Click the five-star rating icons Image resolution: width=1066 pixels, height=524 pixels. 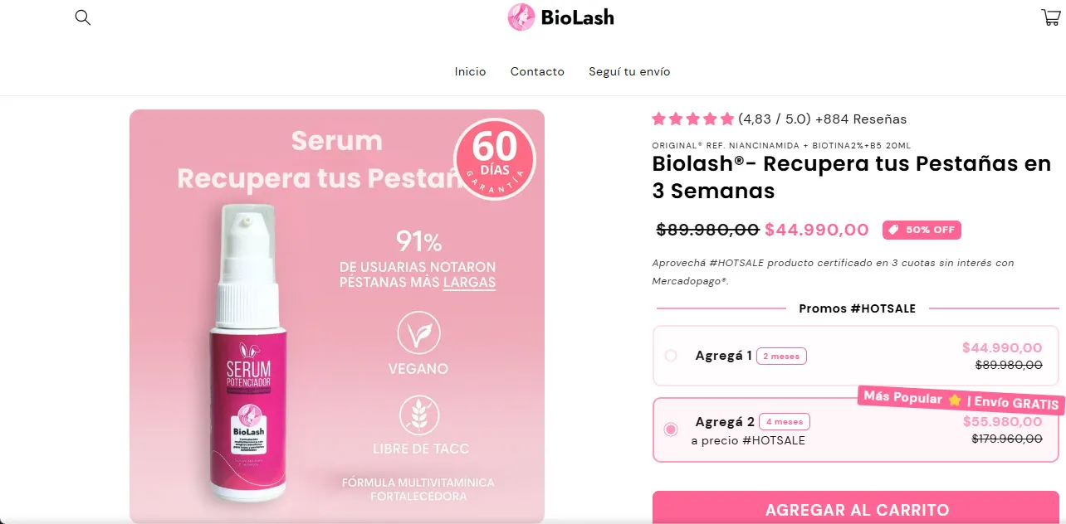pos(692,119)
